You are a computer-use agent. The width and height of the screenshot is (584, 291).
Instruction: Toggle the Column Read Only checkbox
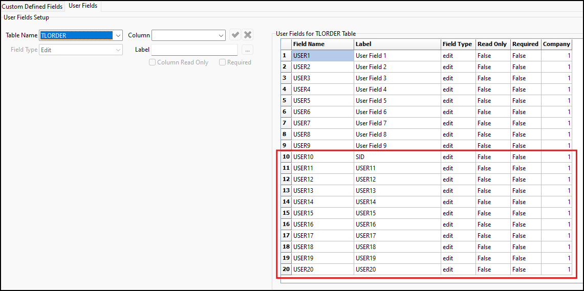point(152,62)
